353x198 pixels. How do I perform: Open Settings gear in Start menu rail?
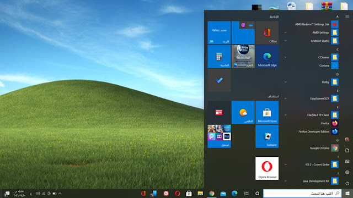pos(347,172)
